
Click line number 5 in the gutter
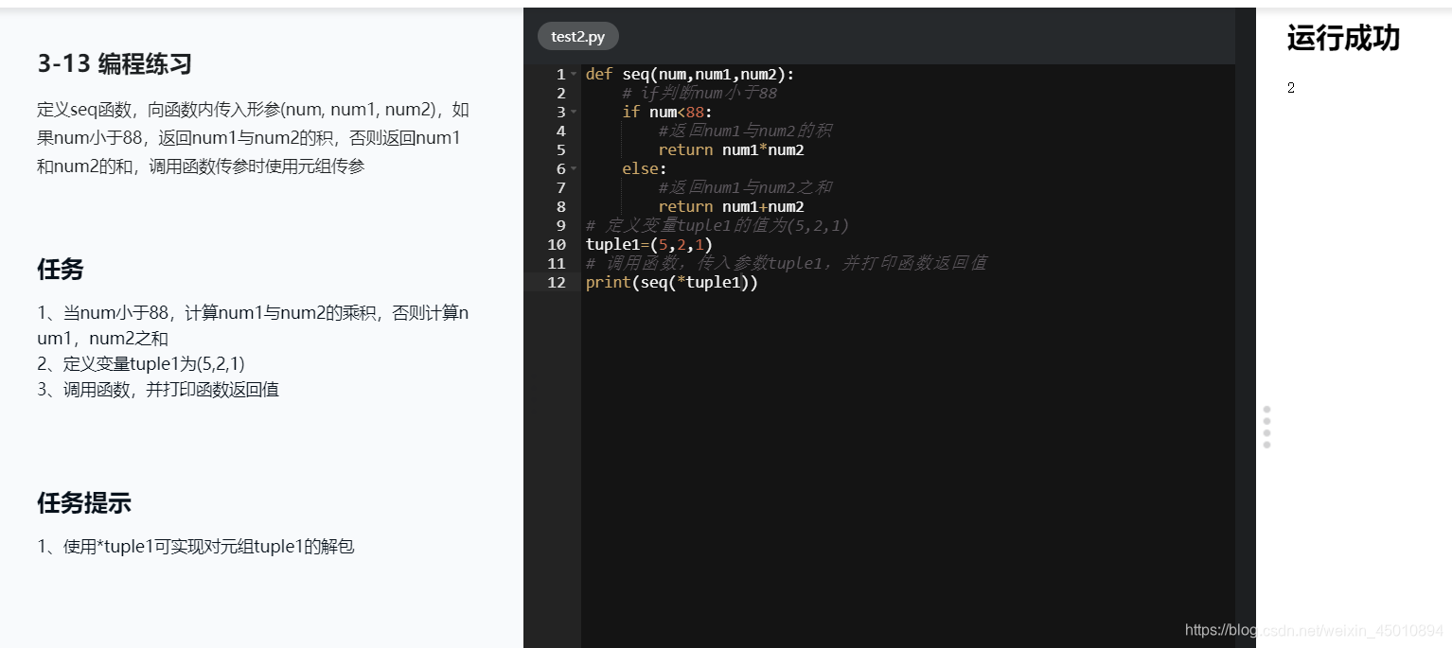click(x=560, y=149)
